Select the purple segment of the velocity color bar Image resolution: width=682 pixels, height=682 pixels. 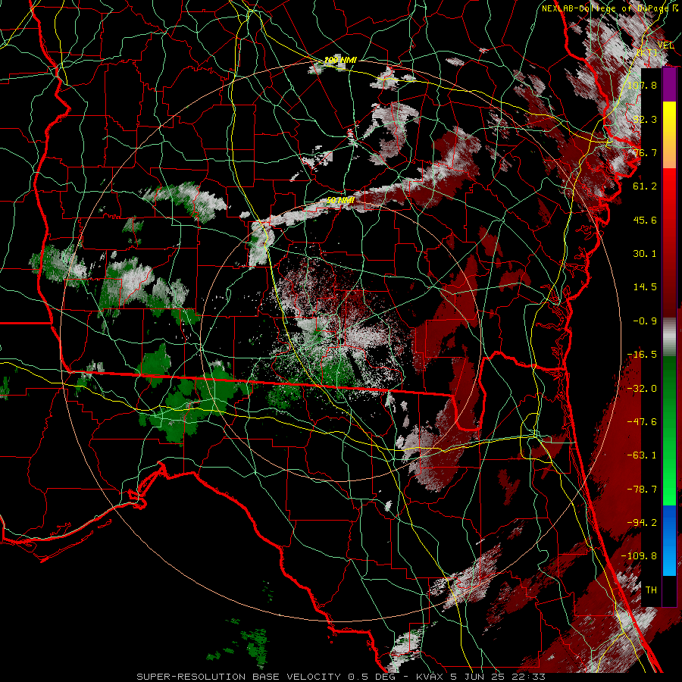click(669, 85)
